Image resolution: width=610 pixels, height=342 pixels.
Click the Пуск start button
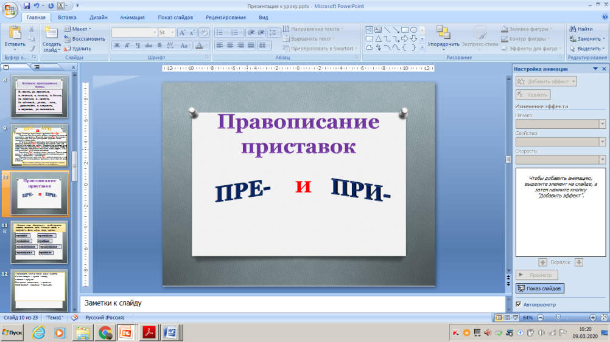pyautogui.click(x=12, y=333)
